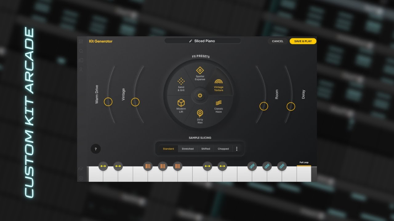
Task: Click the library icon in the left sidebar
Action: pos(81,60)
